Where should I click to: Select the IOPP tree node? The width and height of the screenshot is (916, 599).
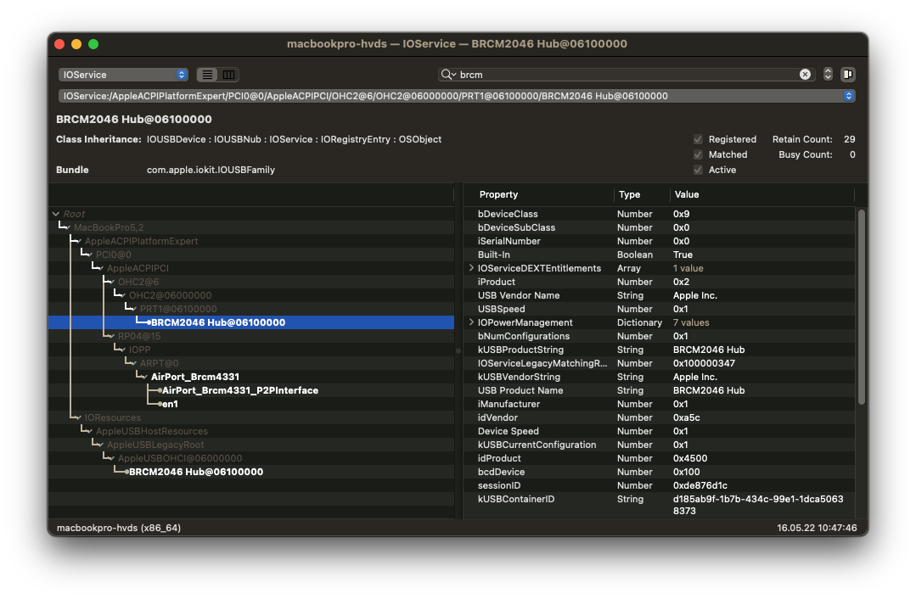[139, 350]
